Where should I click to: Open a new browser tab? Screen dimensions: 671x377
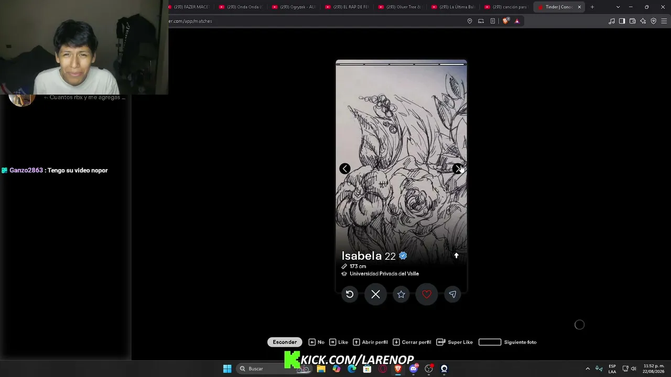(592, 7)
